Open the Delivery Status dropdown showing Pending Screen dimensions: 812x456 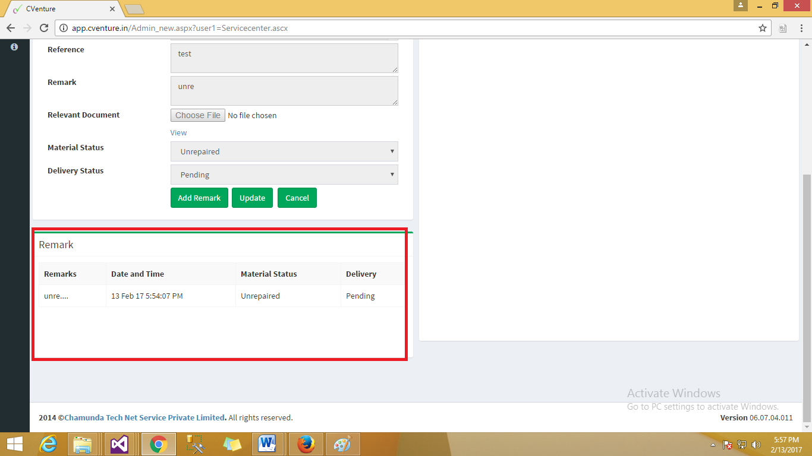pos(284,175)
